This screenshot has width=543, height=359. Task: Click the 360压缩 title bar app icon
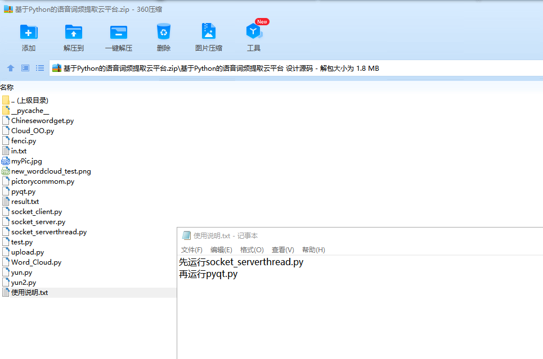pos(8,10)
